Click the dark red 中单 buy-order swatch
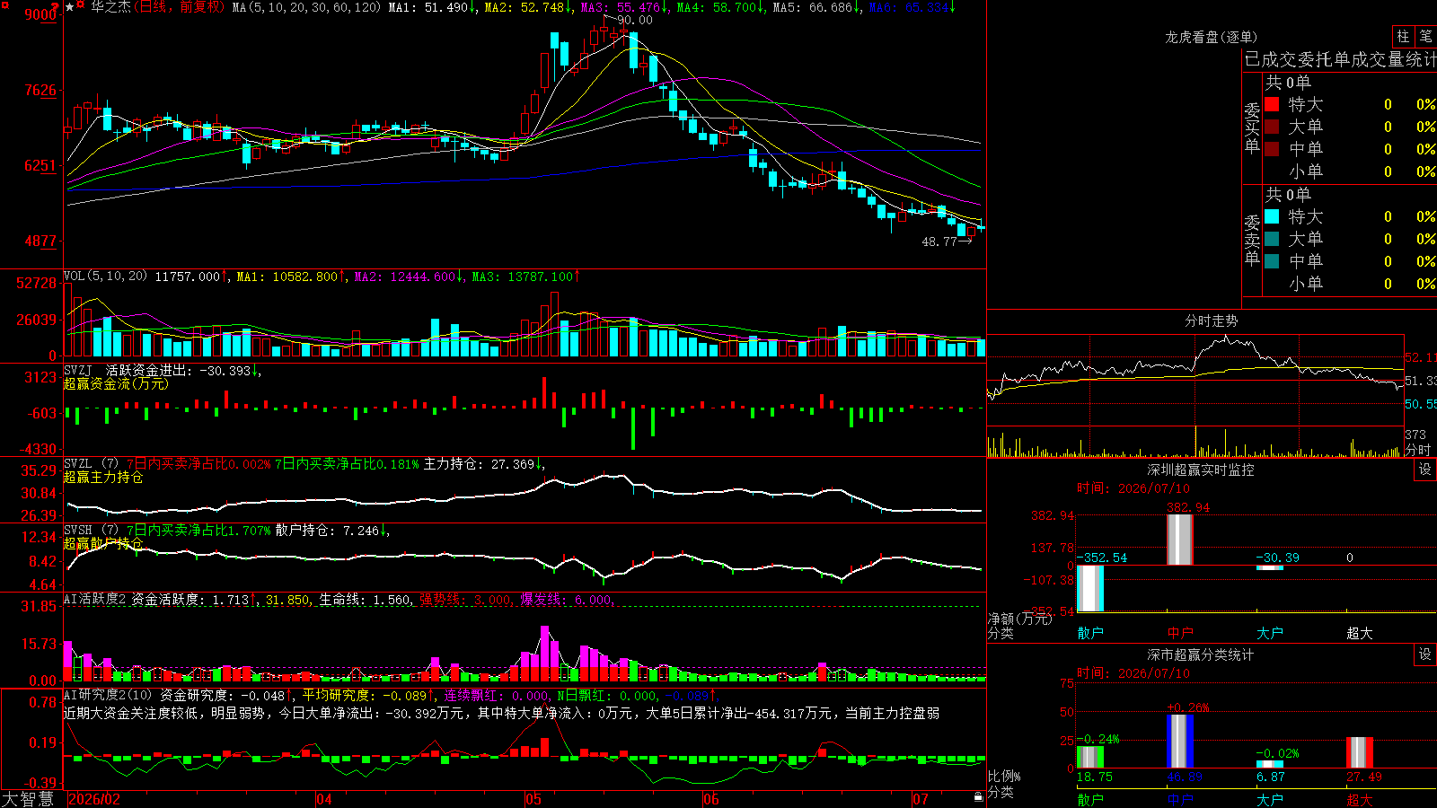 1272,149
